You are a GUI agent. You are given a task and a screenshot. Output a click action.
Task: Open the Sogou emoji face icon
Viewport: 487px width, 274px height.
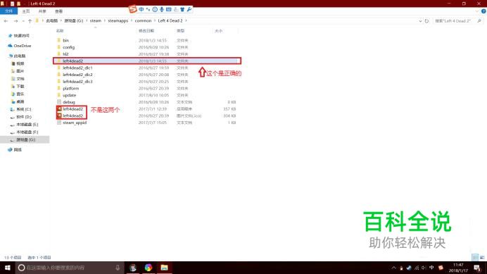[155, 9]
